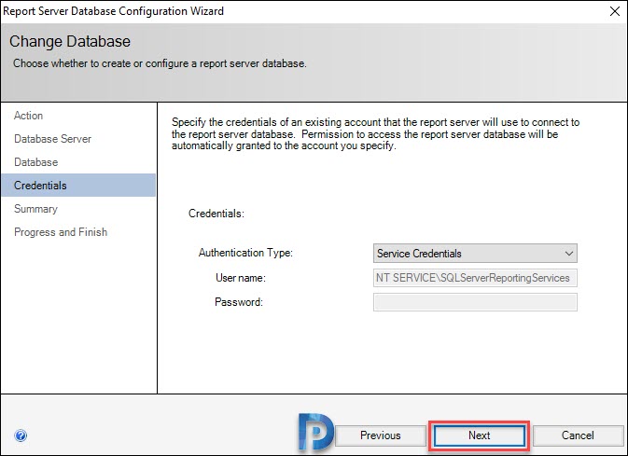Click the Authentication Type dropdown arrow
This screenshot has height=456, width=628.
tap(568, 254)
